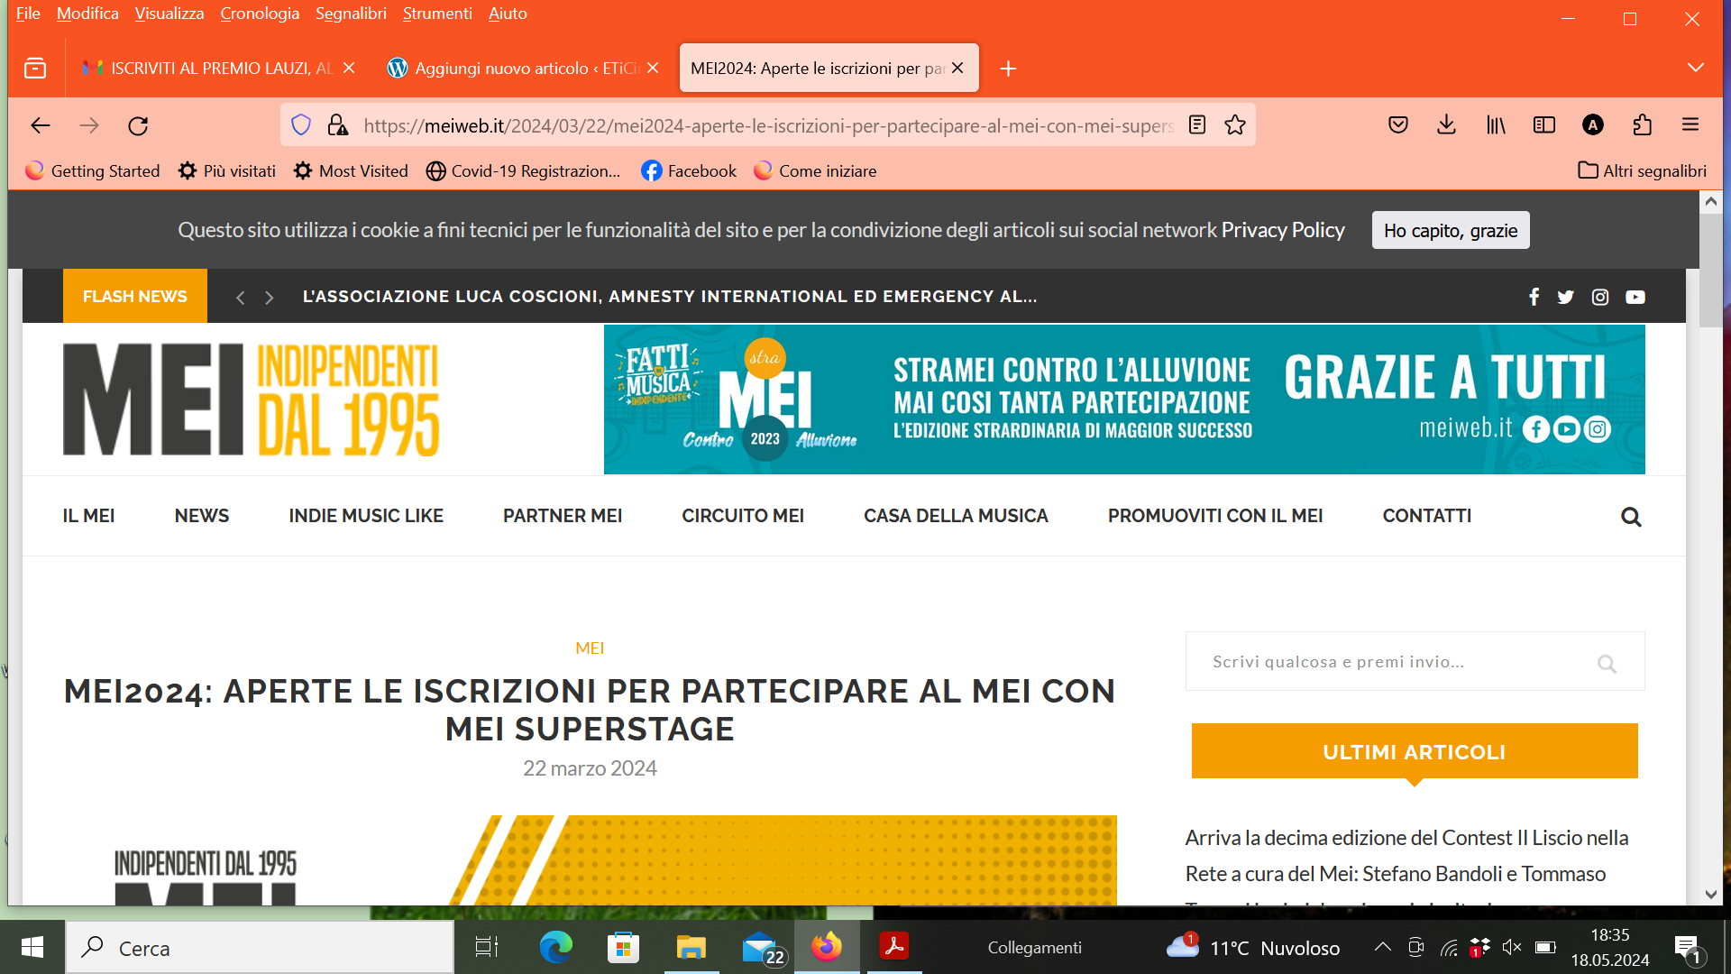Accept cookies with Ho capito, grazie
The width and height of the screenshot is (1731, 974).
pyautogui.click(x=1451, y=230)
